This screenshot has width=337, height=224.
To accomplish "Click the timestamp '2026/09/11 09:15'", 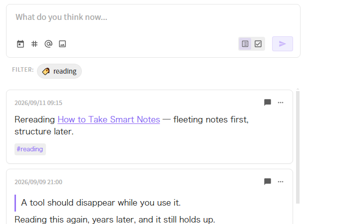I will click(x=38, y=103).
